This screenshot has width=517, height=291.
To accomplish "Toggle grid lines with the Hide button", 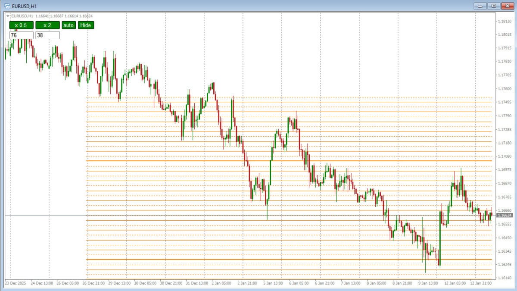I will pos(86,25).
